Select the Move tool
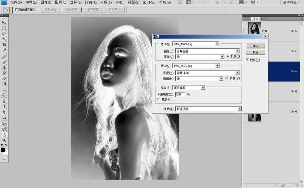 click(x=4, y=23)
